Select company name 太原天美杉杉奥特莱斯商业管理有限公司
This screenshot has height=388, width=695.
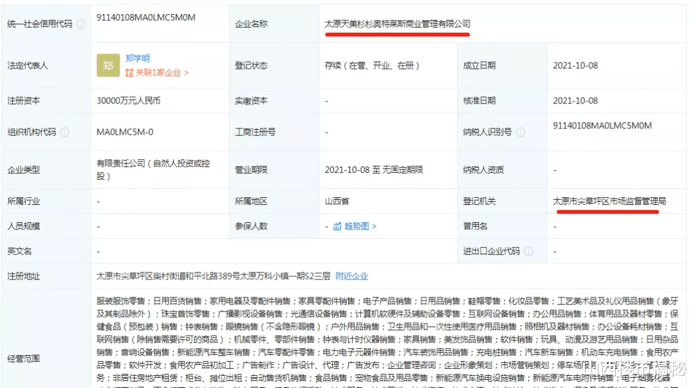point(397,24)
